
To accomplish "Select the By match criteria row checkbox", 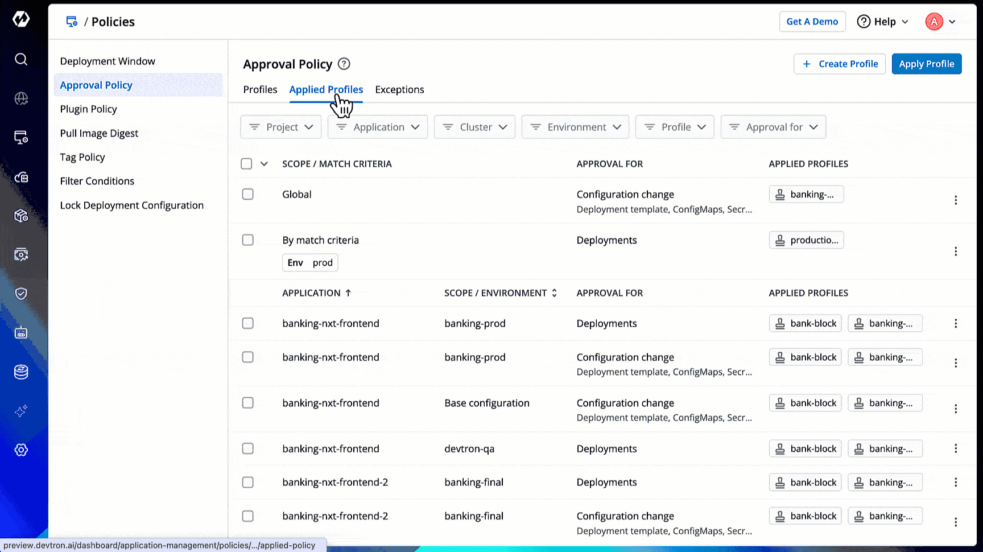I will coord(247,240).
